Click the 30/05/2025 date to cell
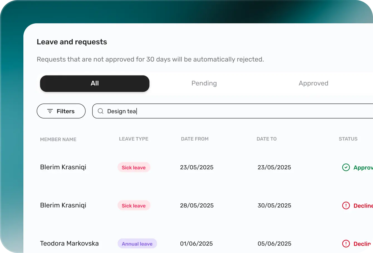Viewport: 373px width, 253px height. [x=274, y=206]
